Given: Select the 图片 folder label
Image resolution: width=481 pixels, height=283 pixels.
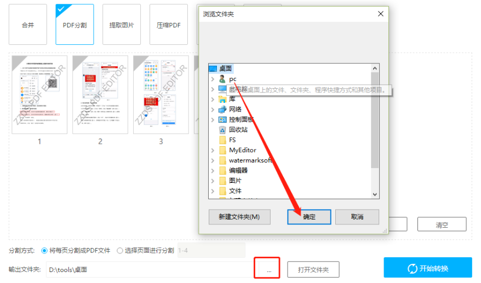Looking at the screenshot, I should pyautogui.click(x=235, y=181).
